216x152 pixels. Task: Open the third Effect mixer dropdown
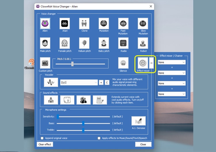[x=172, y=83]
